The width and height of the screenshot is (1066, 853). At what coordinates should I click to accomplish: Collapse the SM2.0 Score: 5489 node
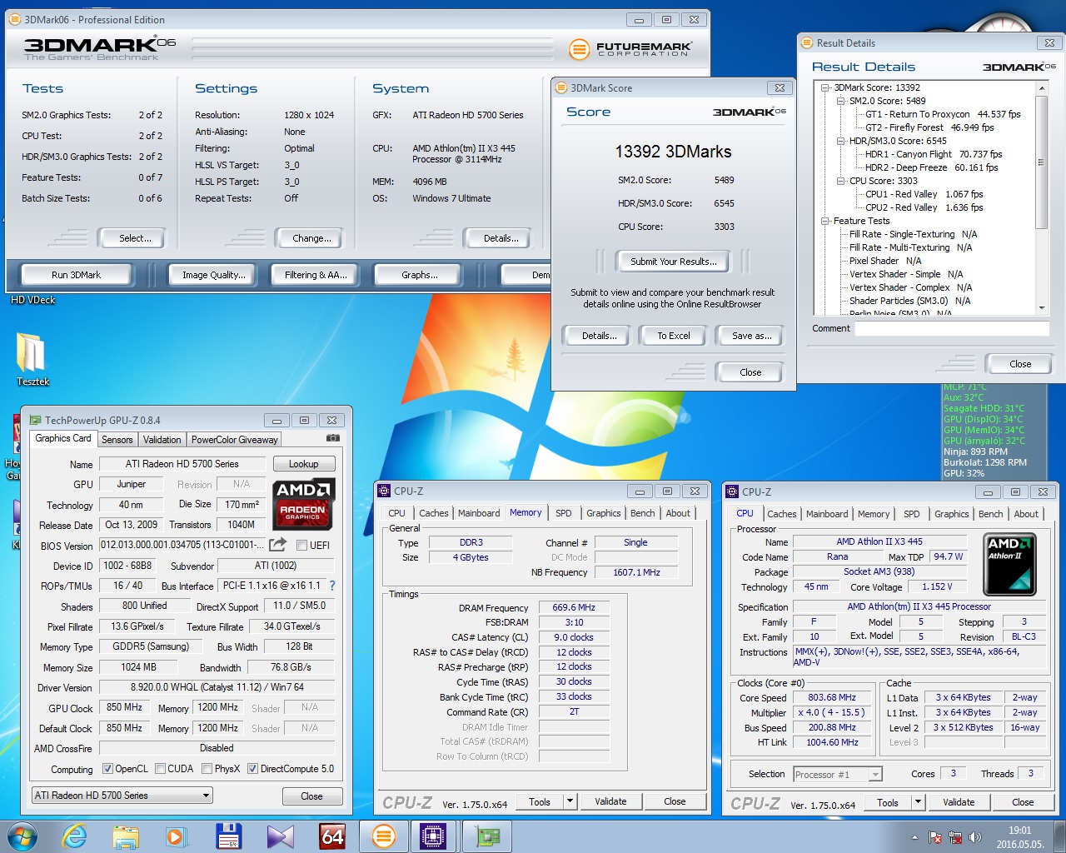(x=840, y=101)
